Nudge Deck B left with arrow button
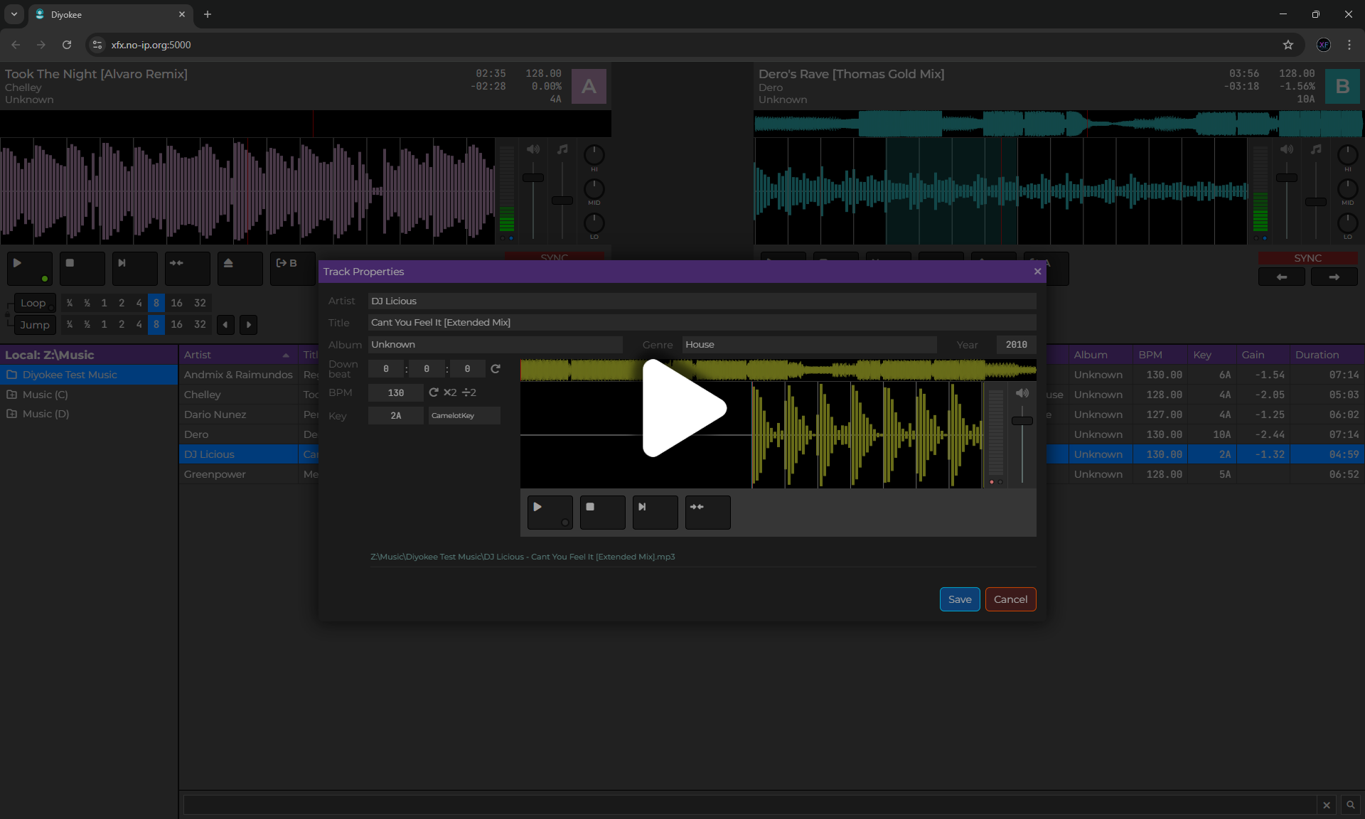Screen dimensions: 1365x819 1281,277
